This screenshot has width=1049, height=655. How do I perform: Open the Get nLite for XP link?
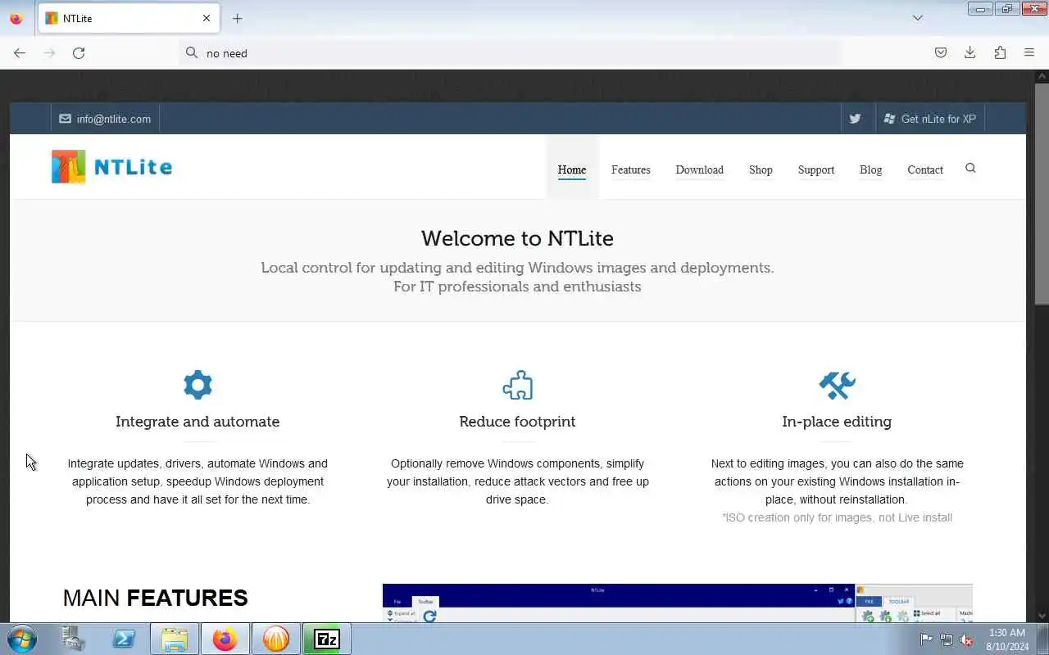pos(930,119)
